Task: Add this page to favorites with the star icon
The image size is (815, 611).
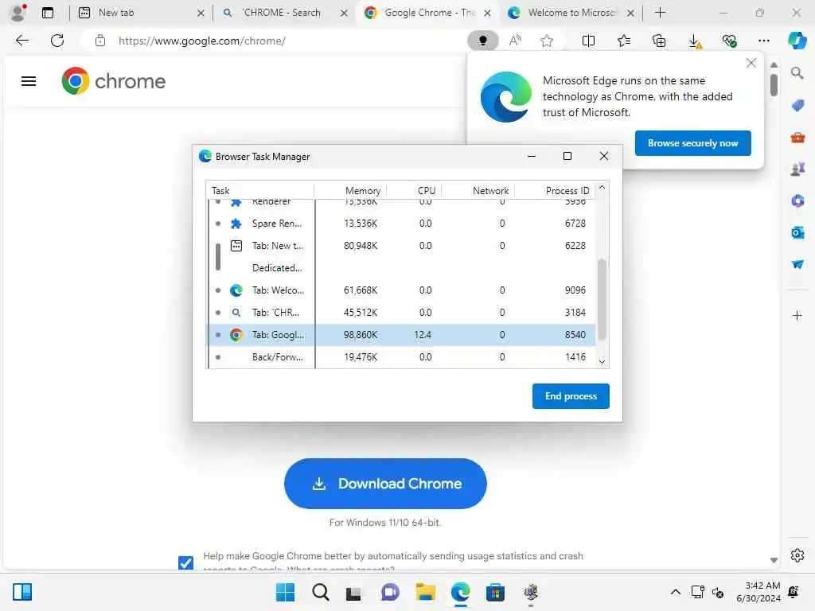Action: [546, 41]
